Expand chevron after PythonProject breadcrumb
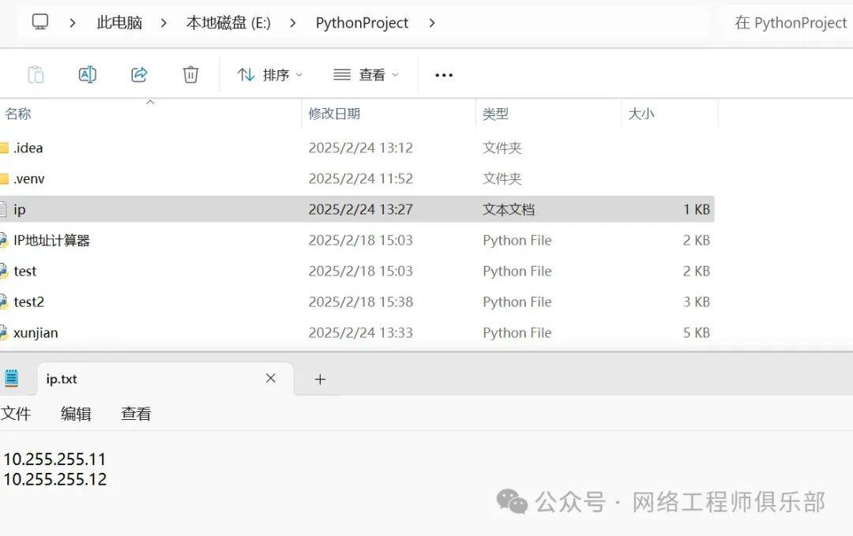 (431, 23)
